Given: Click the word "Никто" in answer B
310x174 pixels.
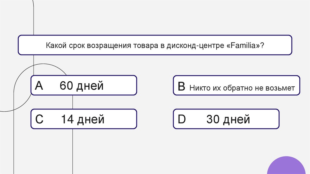Looking at the screenshot, I should pos(198,88).
